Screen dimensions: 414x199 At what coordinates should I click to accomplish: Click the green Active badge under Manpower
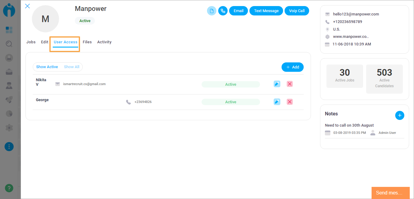pyautogui.click(x=85, y=21)
